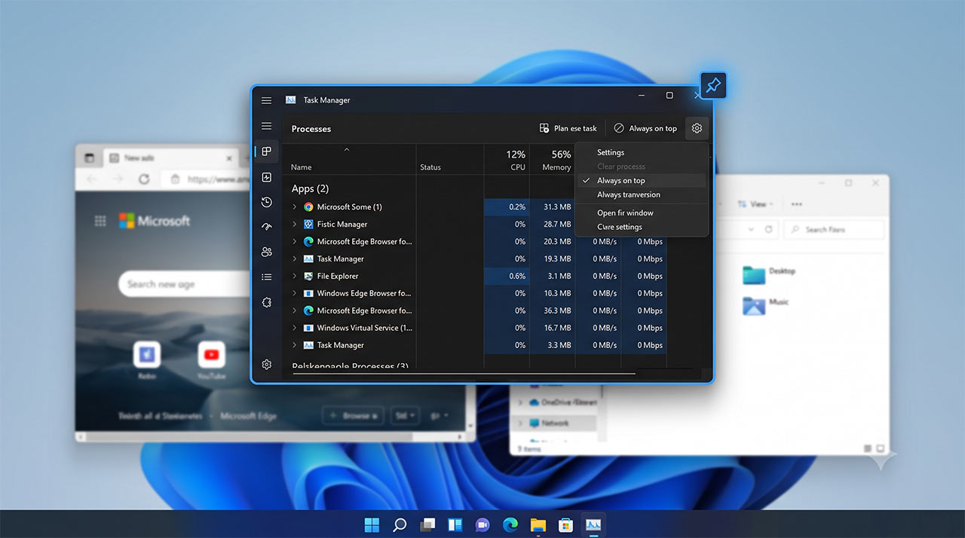Viewport: 965px width, 538px height.
Task: Open the Std dropdown in Edge window
Action: (x=405, y=415)
